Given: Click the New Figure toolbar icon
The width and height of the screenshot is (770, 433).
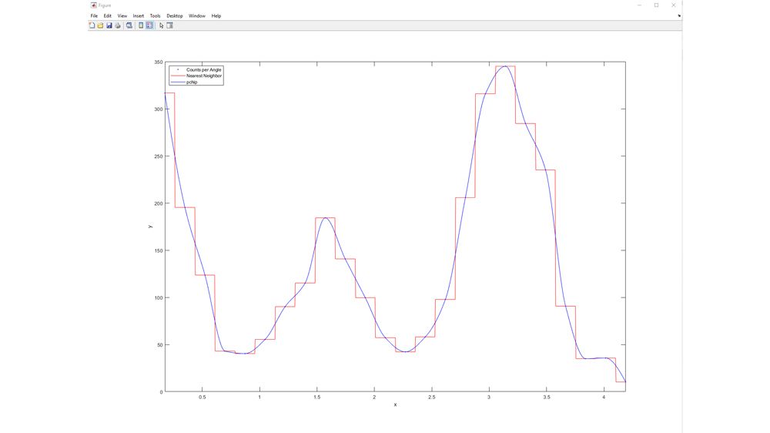Looking at the screenshot, I should click(92, 25).
